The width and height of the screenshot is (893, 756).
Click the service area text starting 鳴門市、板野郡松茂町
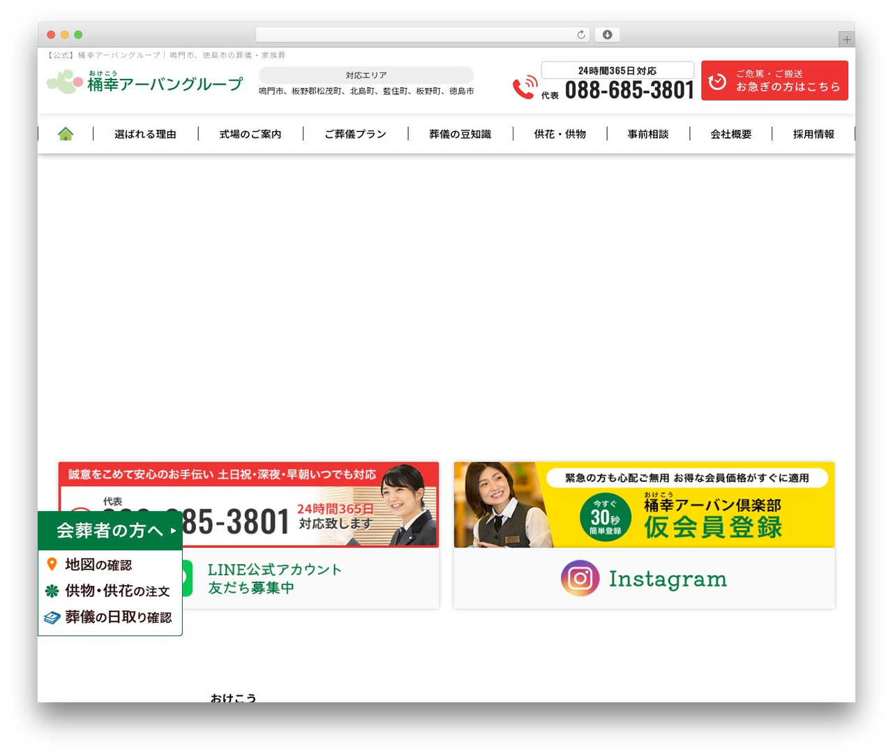(x=366, y=91)
